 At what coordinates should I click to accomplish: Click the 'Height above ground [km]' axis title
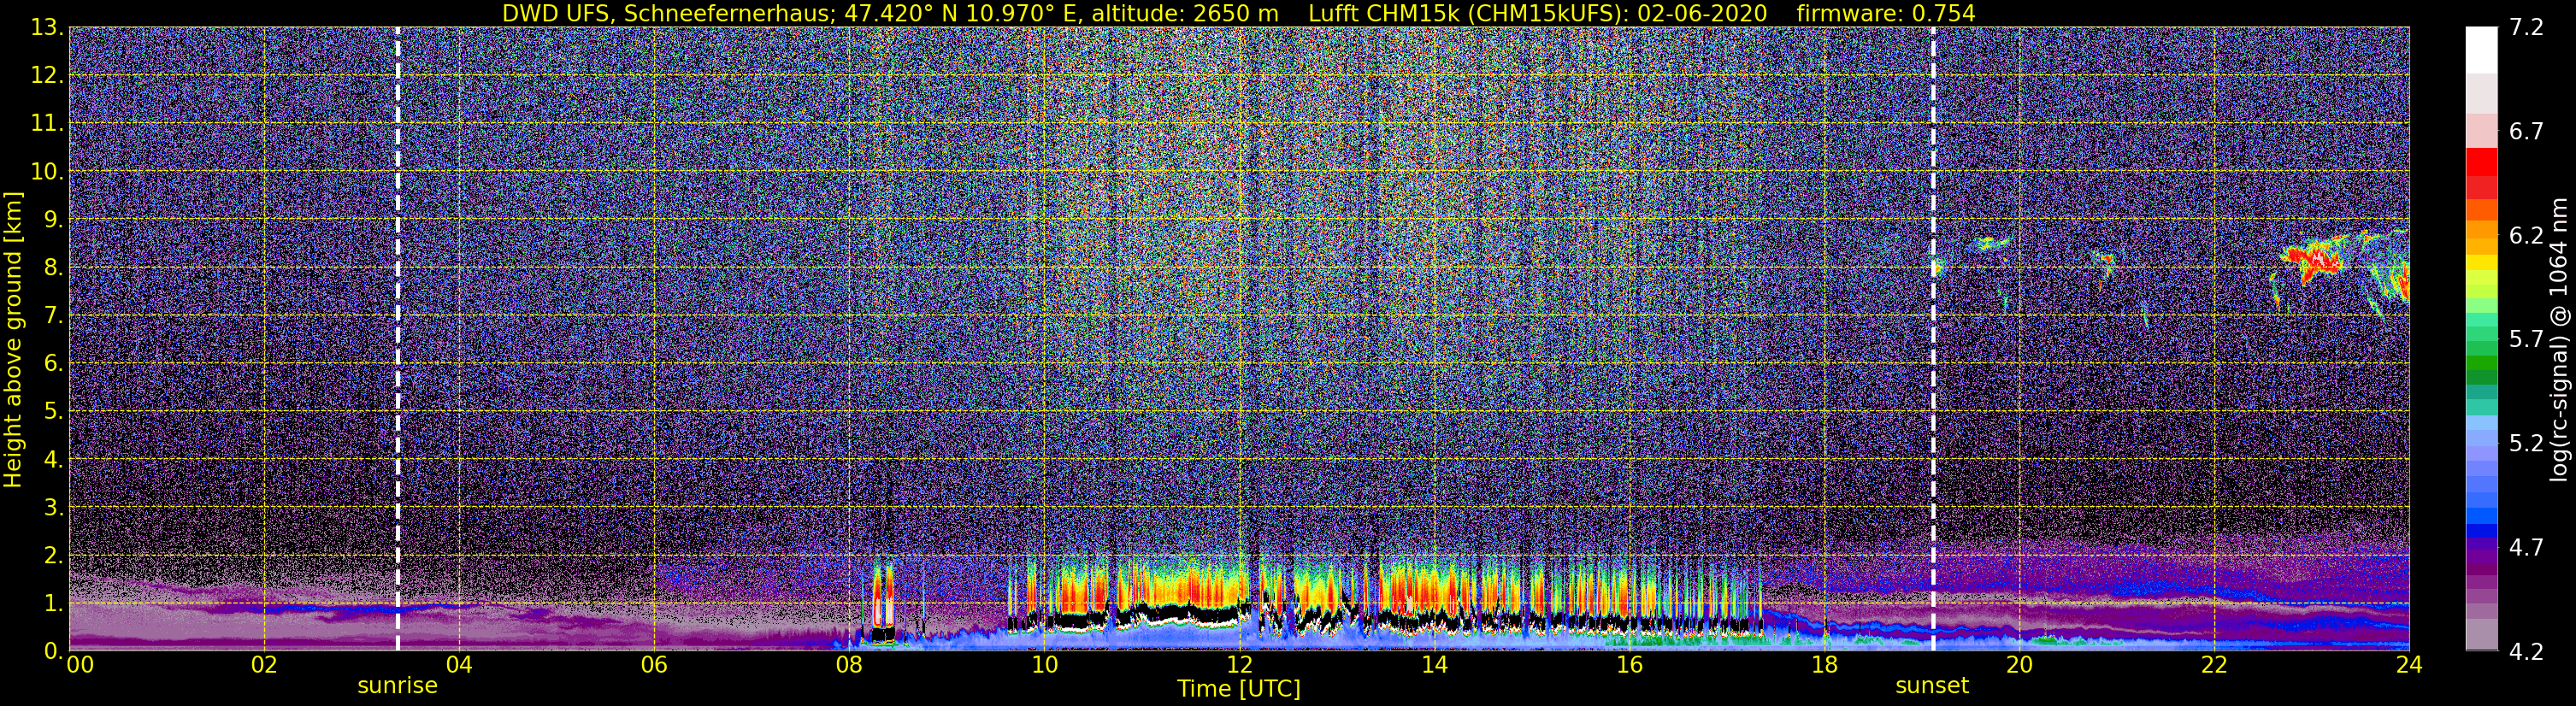click(13, 340)
